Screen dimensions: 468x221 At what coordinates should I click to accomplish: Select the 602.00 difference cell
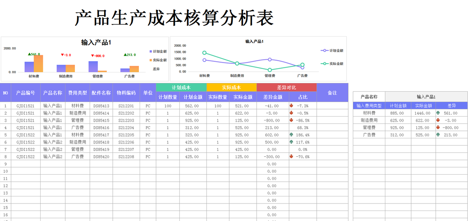point(273,135)
